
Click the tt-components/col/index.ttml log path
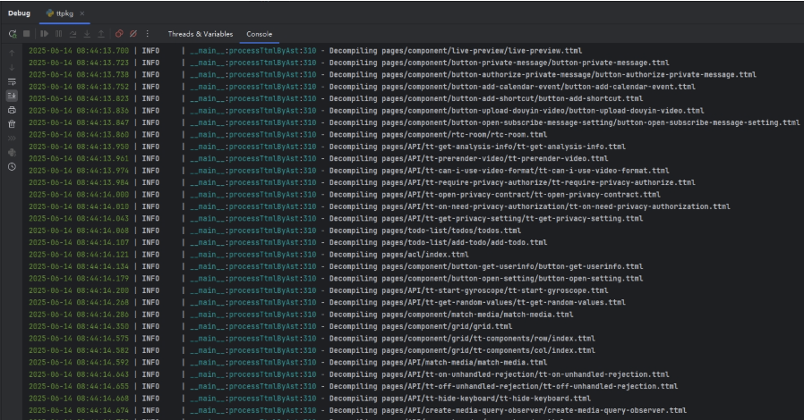point(488,350)
